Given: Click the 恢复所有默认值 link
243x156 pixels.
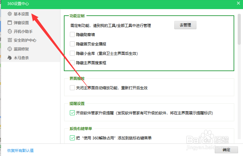Looking at the screenshot, I should 20,150.
